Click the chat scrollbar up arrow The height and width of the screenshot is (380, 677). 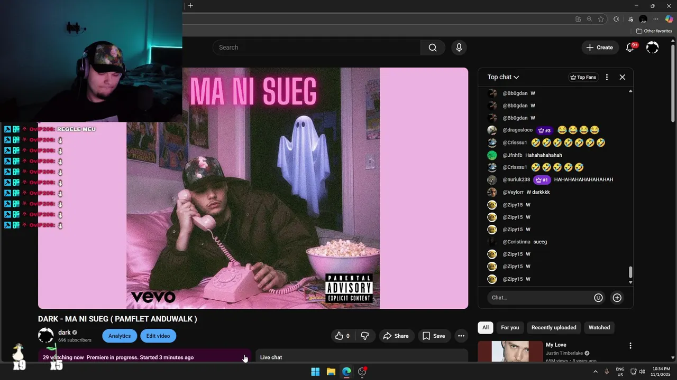point(630,91)
